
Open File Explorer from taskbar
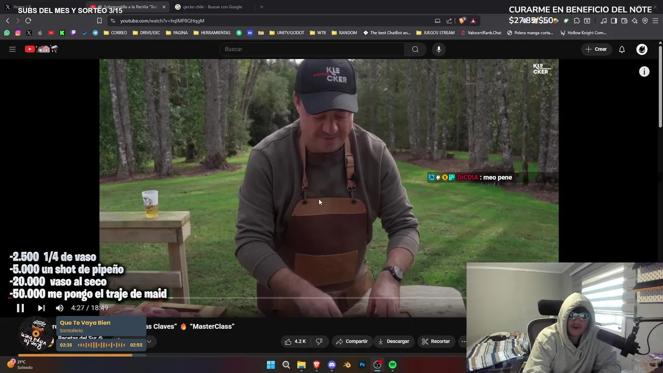(301, 365)
